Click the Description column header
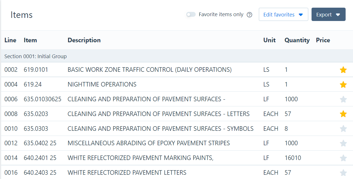353x179 pixels. tap(84, 40)
